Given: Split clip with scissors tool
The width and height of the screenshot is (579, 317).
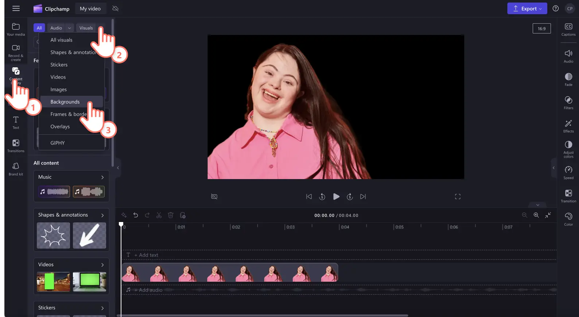Looking at the screenshot, I should 159,215.
